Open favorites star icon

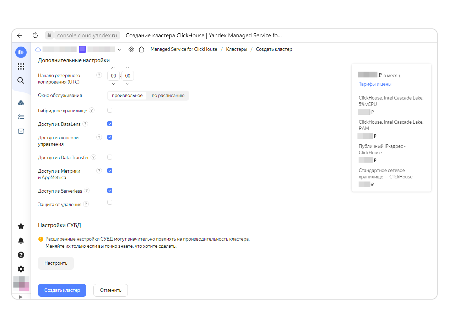click(21, 226)
